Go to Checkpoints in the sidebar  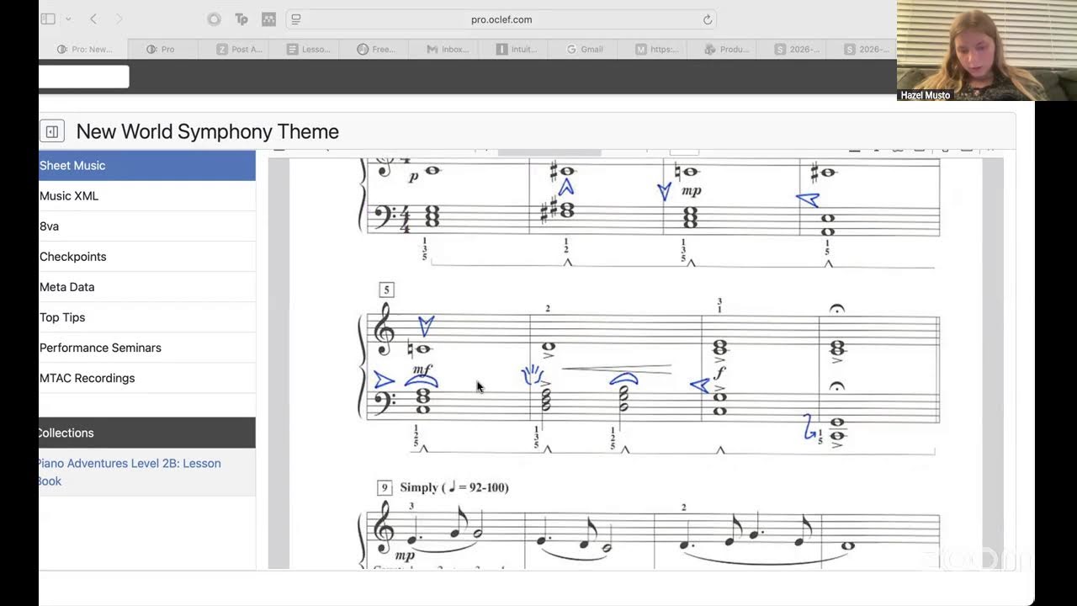coord(147,256)
